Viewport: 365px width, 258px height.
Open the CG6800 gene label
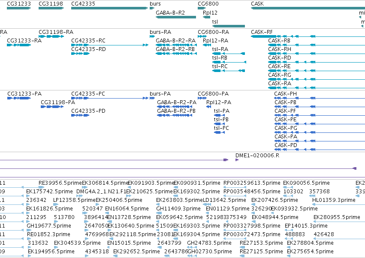pyautogui.click(x=208, y=4)
